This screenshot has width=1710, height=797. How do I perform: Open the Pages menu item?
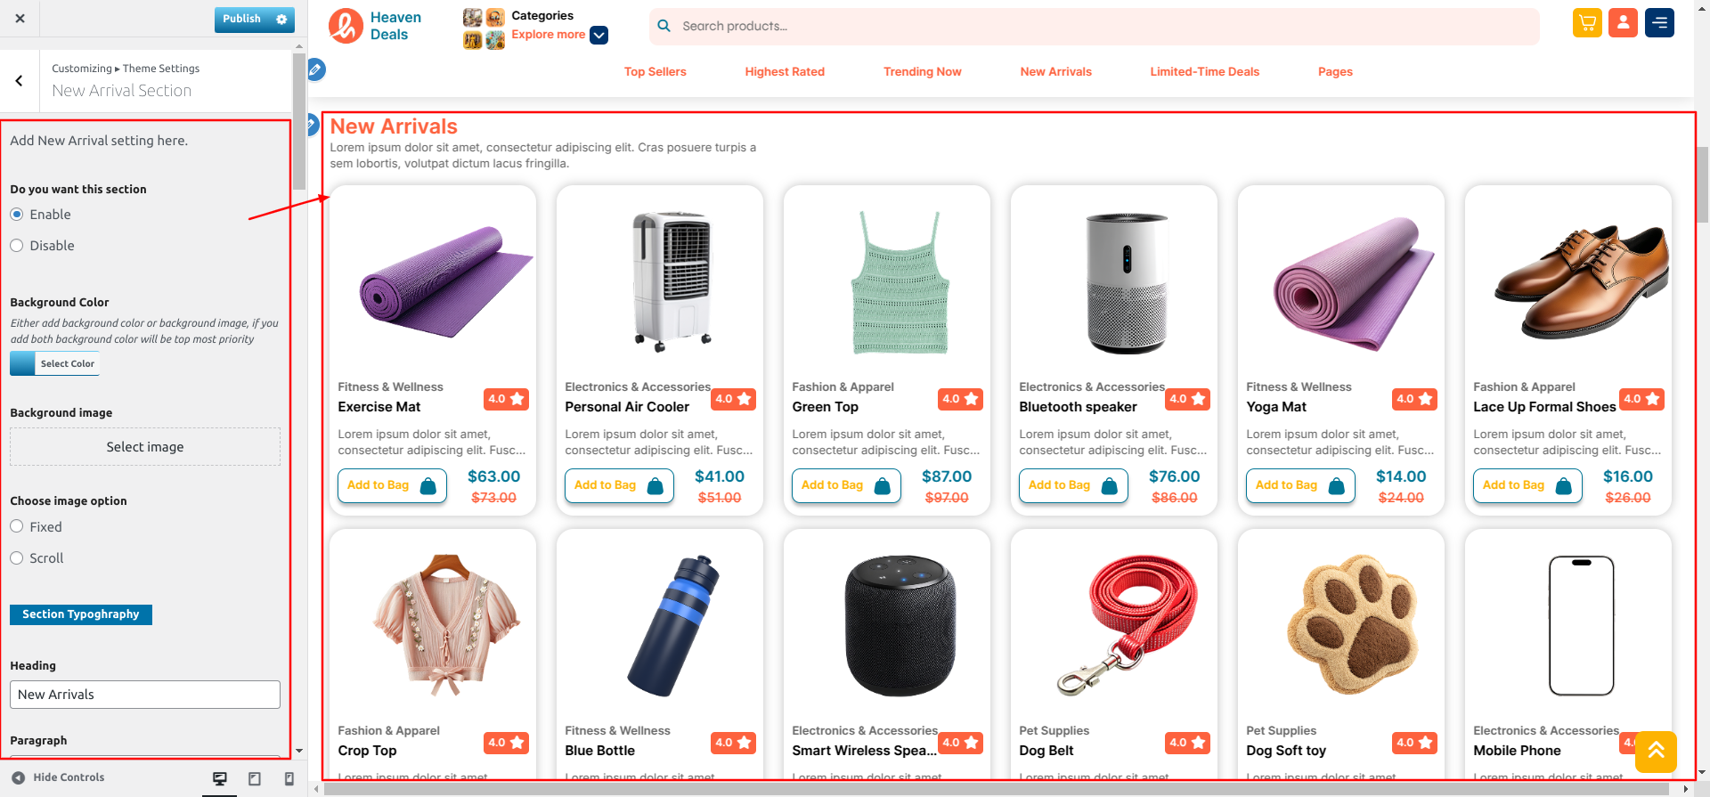[x=1335, y=72]
